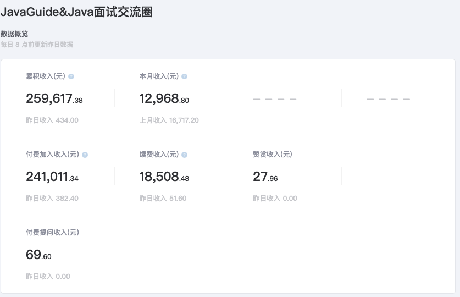Click the 付费加入收入(元) label
460x297 pixels.
tap(53, 155)
